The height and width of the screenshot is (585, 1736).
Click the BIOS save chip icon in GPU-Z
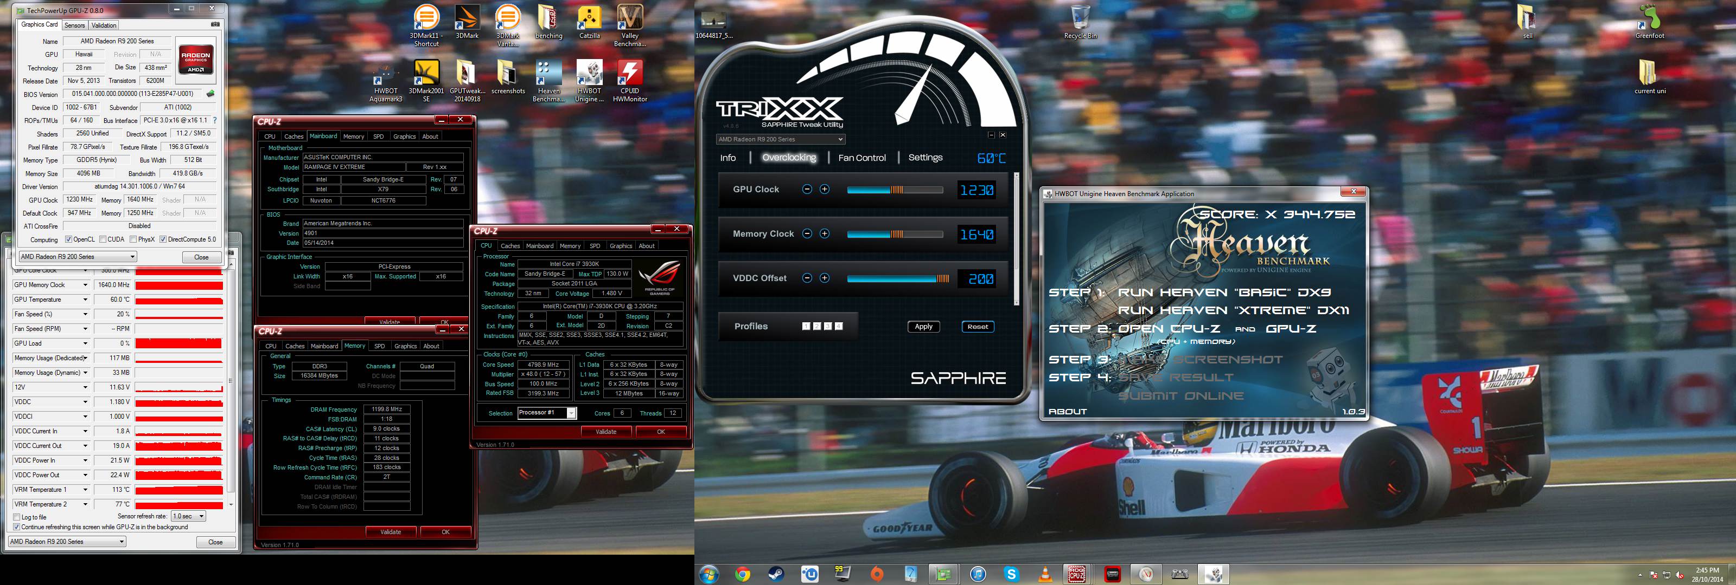tap(210, 94)
